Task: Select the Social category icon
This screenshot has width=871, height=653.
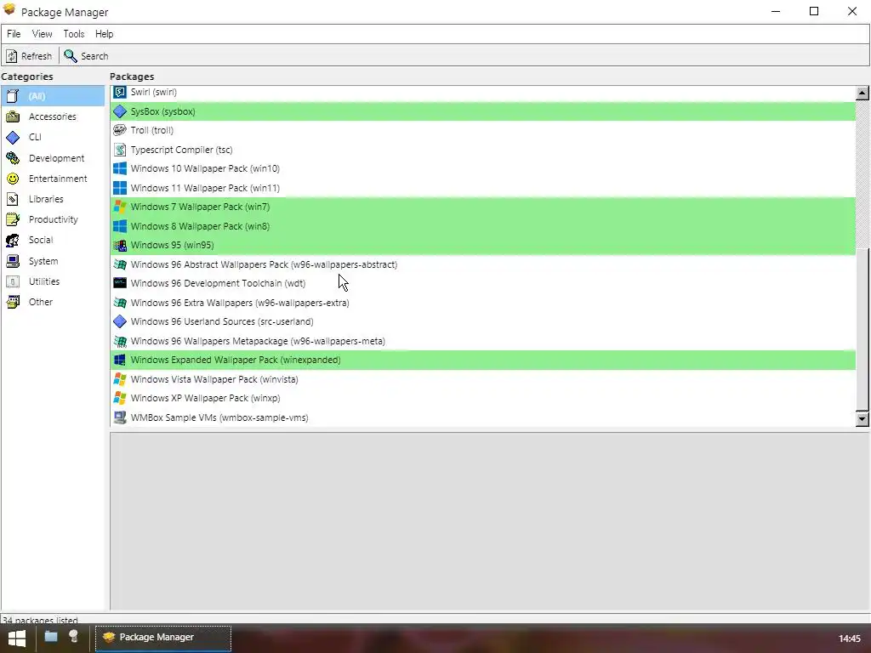Action: coord(13,240)
